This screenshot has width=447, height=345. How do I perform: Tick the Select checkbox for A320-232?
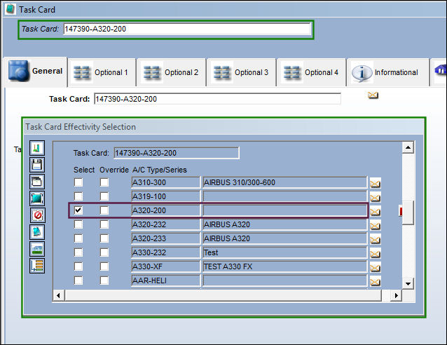[78, 224]
